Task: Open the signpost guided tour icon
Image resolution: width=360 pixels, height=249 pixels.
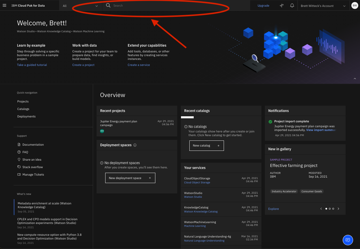Action: [x=282, y=5]
